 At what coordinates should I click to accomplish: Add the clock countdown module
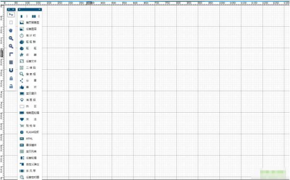28,36
